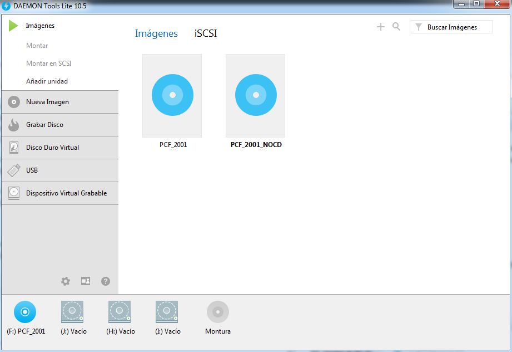Screen dimensions: 512x352
Task: Open the Dispositivo Virtual Grabable section label
Action: coord(67,193)
